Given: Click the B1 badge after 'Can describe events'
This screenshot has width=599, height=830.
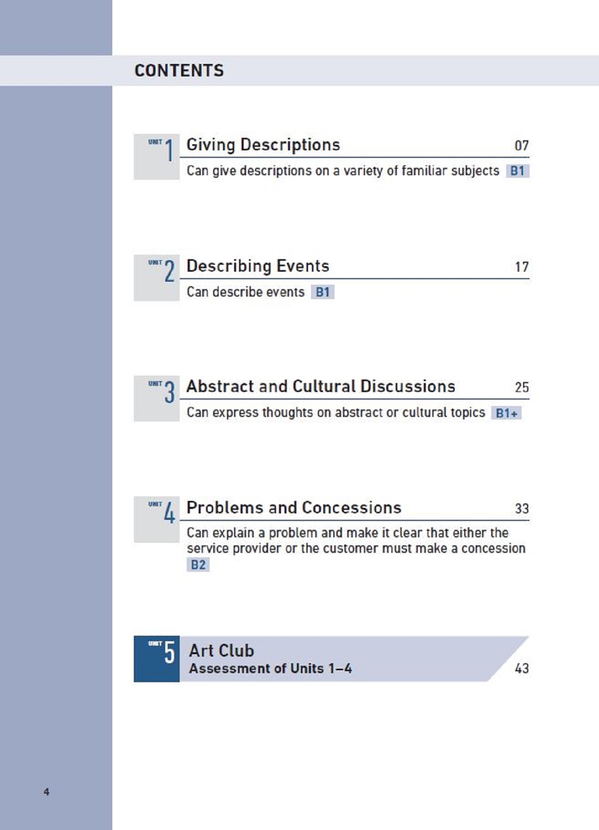Looking at the screenshot, I should point(322,292).
